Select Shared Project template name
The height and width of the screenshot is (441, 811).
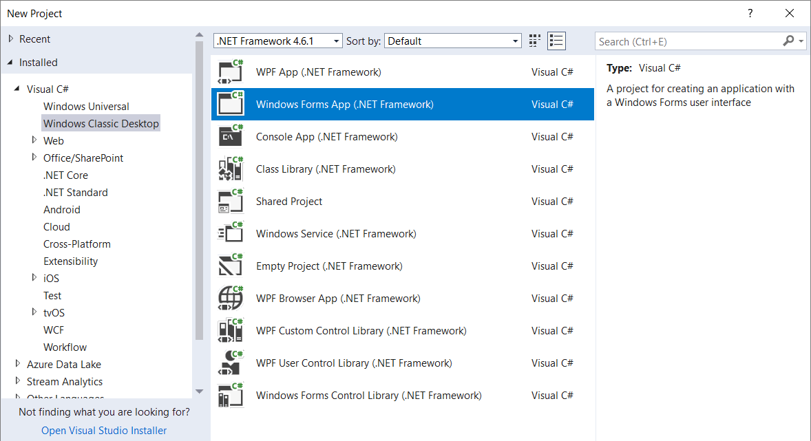pyautogui.click(x=288, y=201)
